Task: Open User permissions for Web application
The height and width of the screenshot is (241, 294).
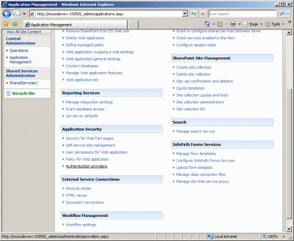Action: (x=96, y=152)
